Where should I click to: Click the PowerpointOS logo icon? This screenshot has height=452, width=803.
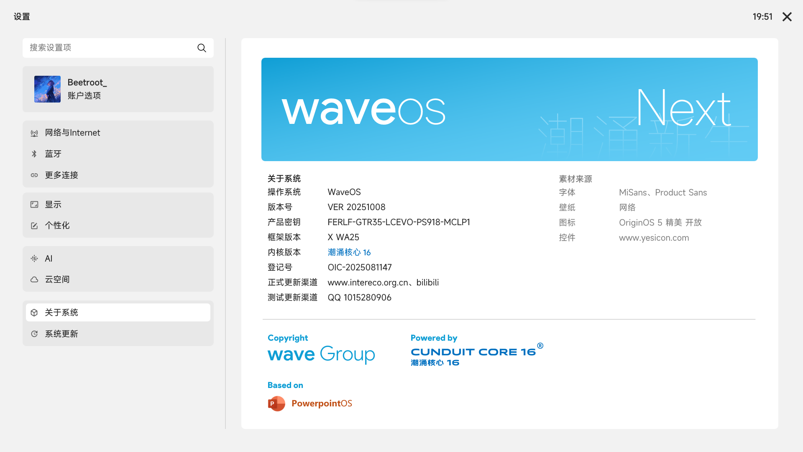point(276,403)
